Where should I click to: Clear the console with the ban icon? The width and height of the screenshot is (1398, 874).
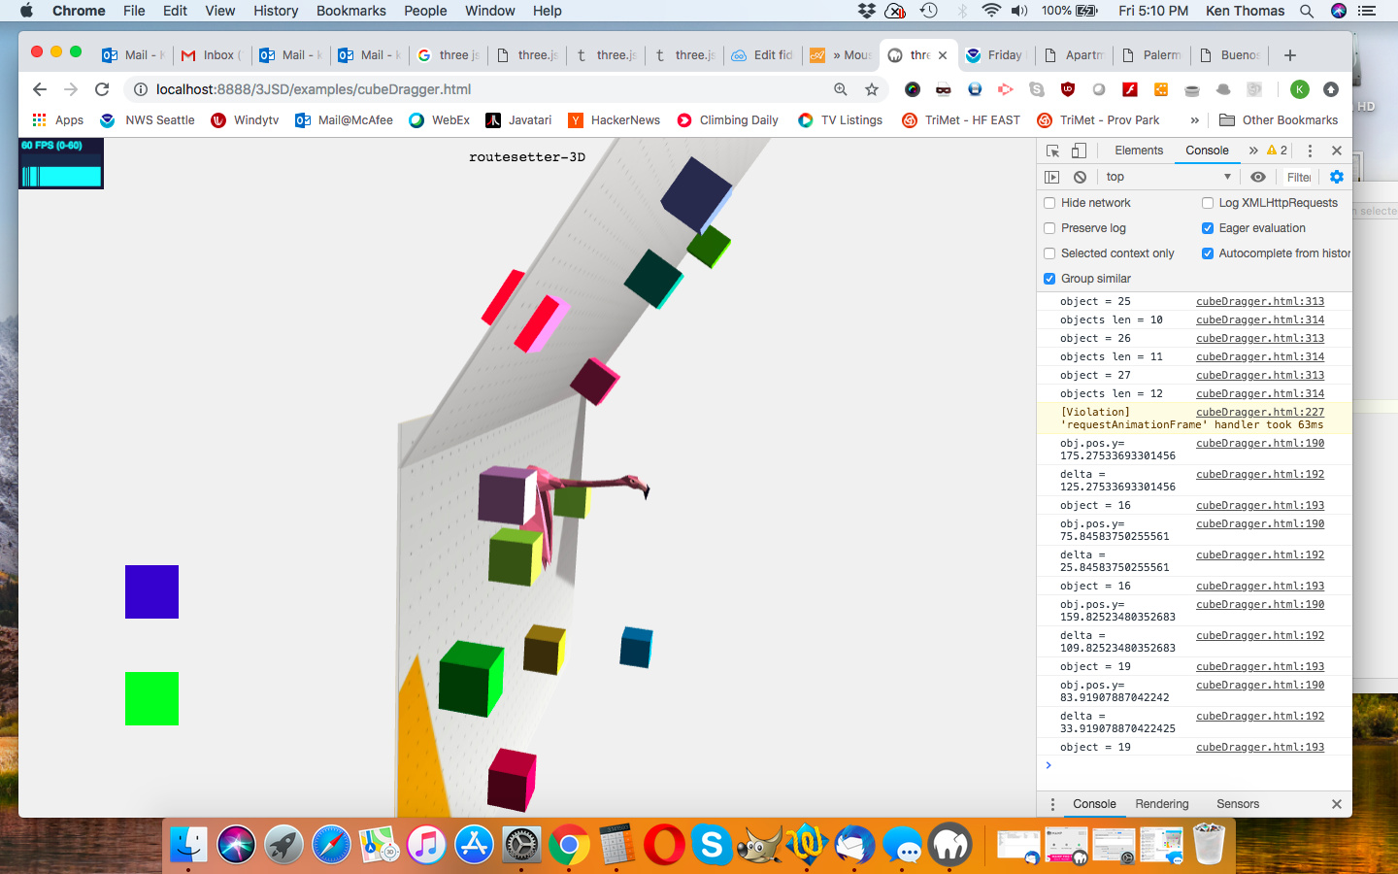point(1080,177)
